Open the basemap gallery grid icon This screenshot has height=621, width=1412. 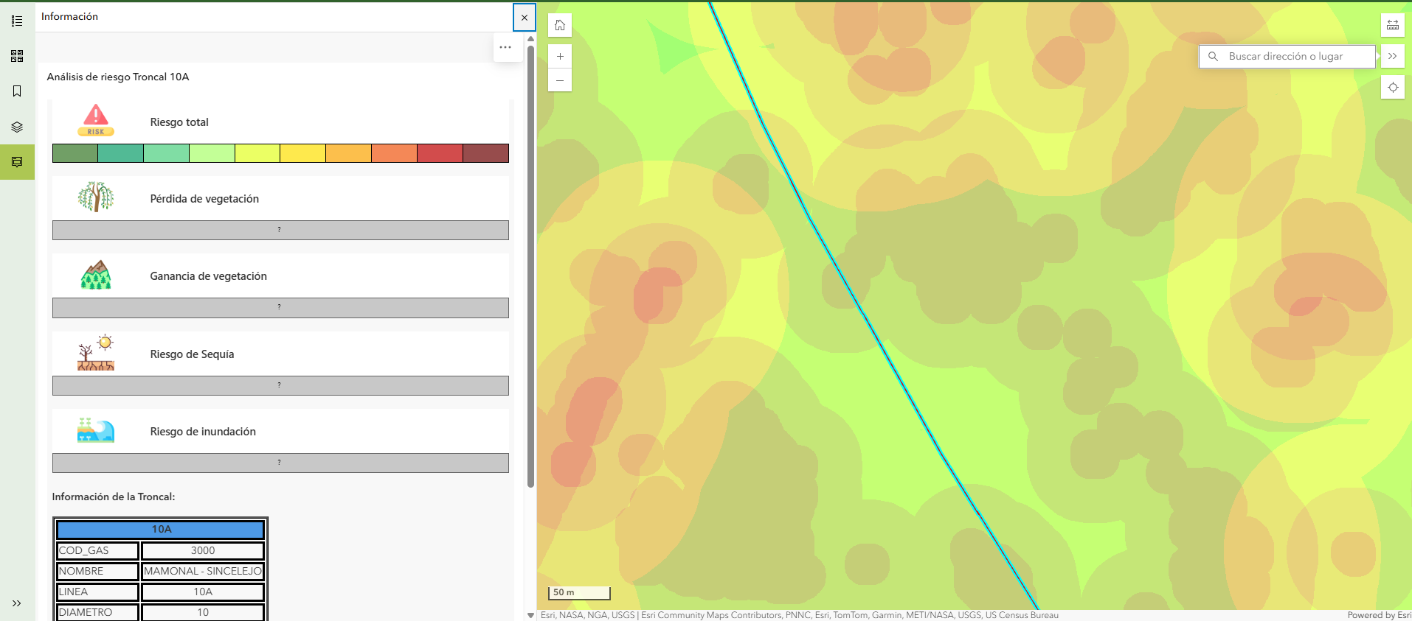tap(17, 56)
